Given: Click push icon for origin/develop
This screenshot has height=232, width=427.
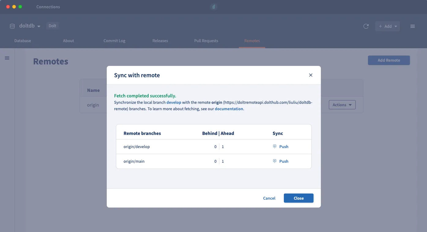Looking at the screenshot, I should (275, 147).
